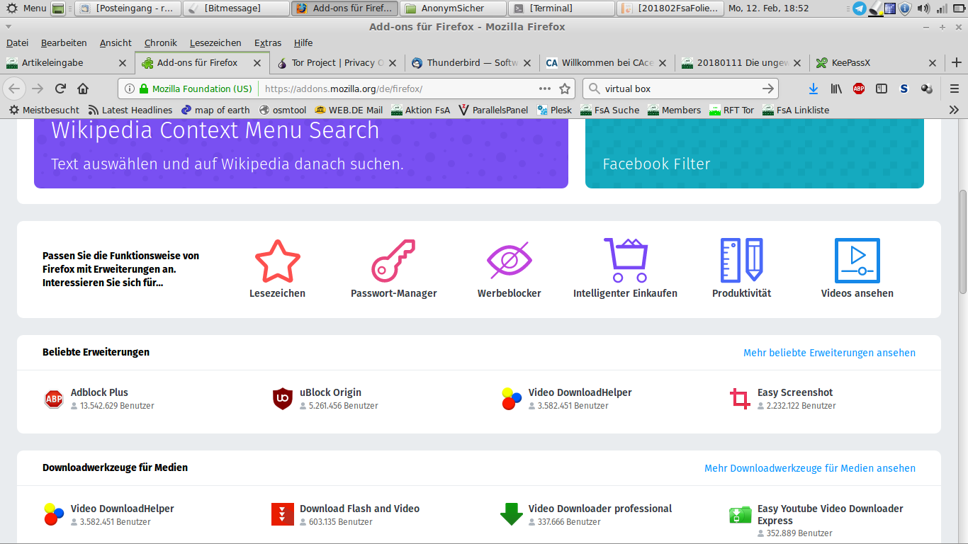Switch to the KeePassX tab
This screenshot has height=544, width=968.
[x=877, y=62]
